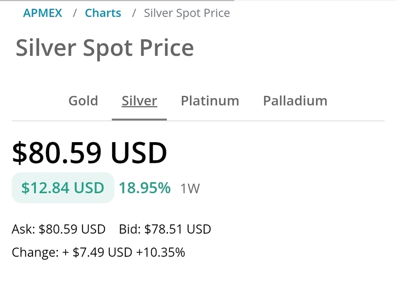
Task: Click the +10.35% change percentage
Action: 160,252
